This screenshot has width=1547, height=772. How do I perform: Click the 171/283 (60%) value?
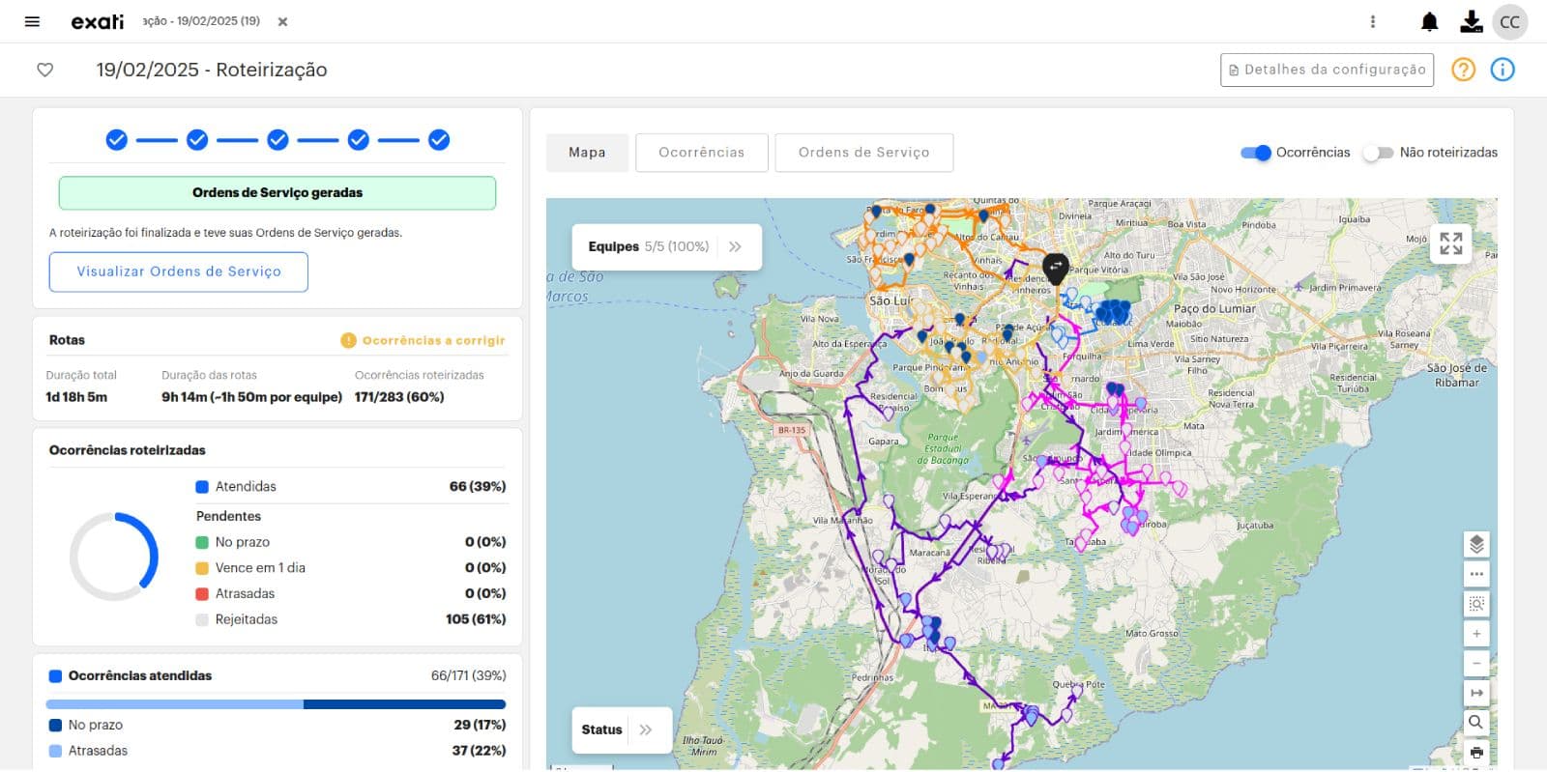(x=399, y=397)
